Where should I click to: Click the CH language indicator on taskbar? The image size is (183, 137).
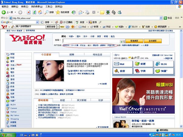[x=21, y=135]
